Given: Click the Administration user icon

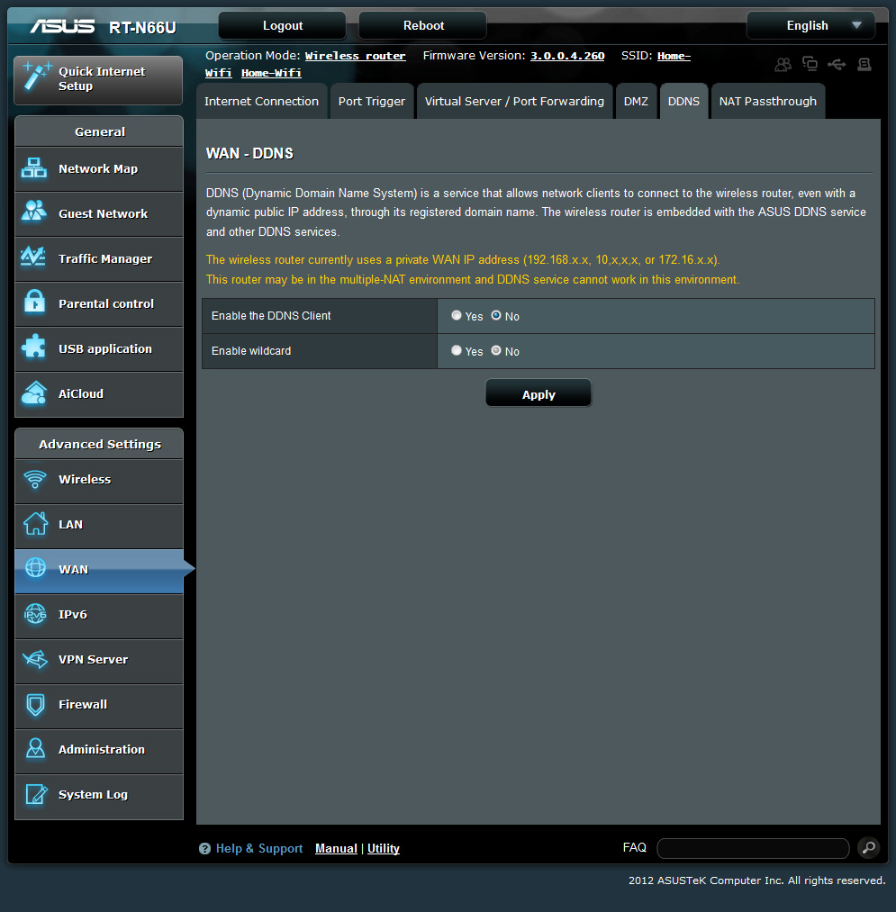Looking at the screenshot, I should coord(35,748).
